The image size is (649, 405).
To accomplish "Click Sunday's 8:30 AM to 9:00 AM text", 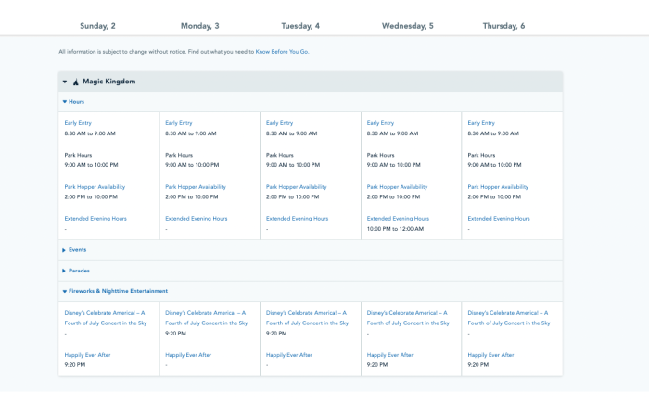I will tap(90, 133).
